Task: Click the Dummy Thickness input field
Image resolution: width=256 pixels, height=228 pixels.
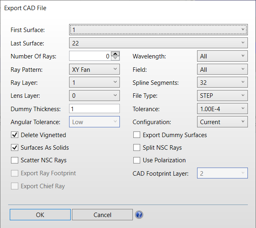Action: pyautogui.click(x=94, y=109)
